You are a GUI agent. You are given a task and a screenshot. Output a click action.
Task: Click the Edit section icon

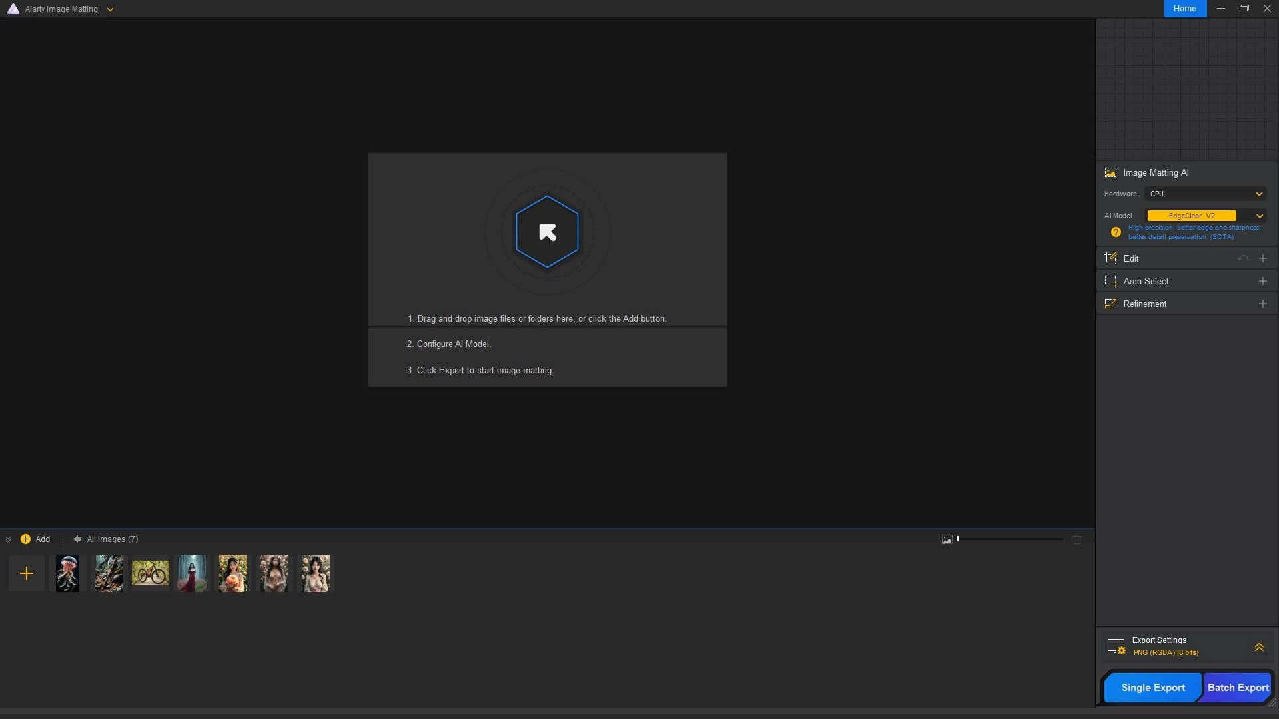1110,258
